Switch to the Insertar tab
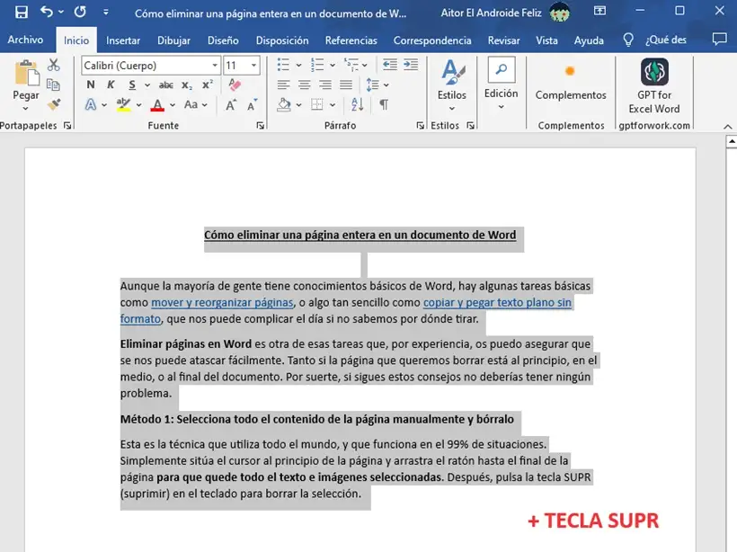 pos(123,40)
